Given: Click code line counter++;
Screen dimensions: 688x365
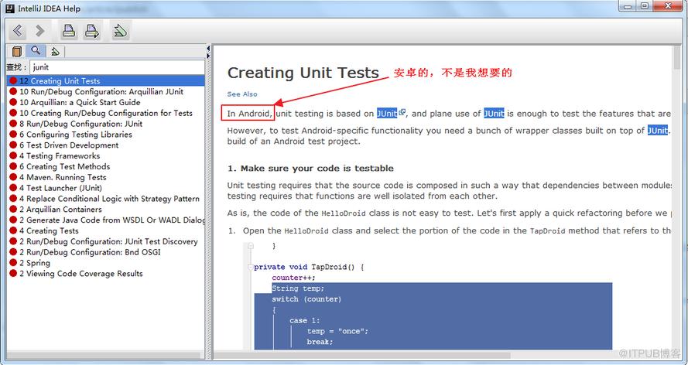Looking at the screenshot, I should pyautogui.click(x=293, y=278).
